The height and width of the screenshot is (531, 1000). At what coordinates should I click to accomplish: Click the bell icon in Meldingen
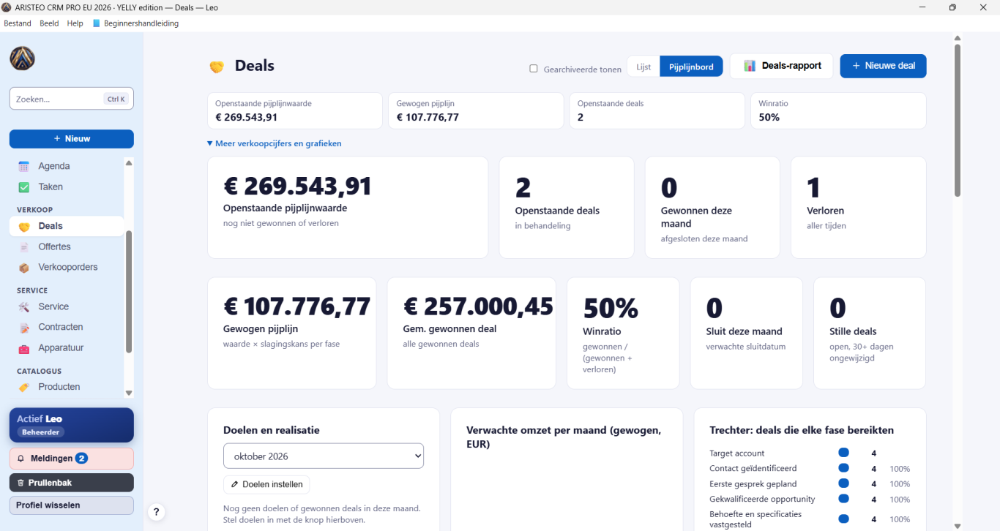20,459
